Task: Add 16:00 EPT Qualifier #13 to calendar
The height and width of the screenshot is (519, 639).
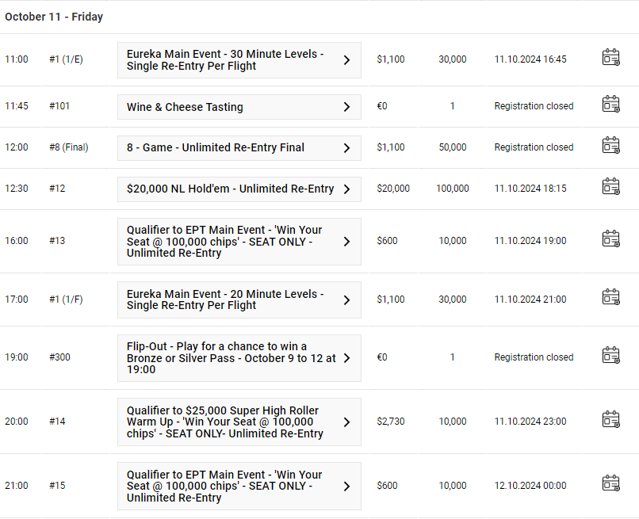Action: (x=611, y=239)
